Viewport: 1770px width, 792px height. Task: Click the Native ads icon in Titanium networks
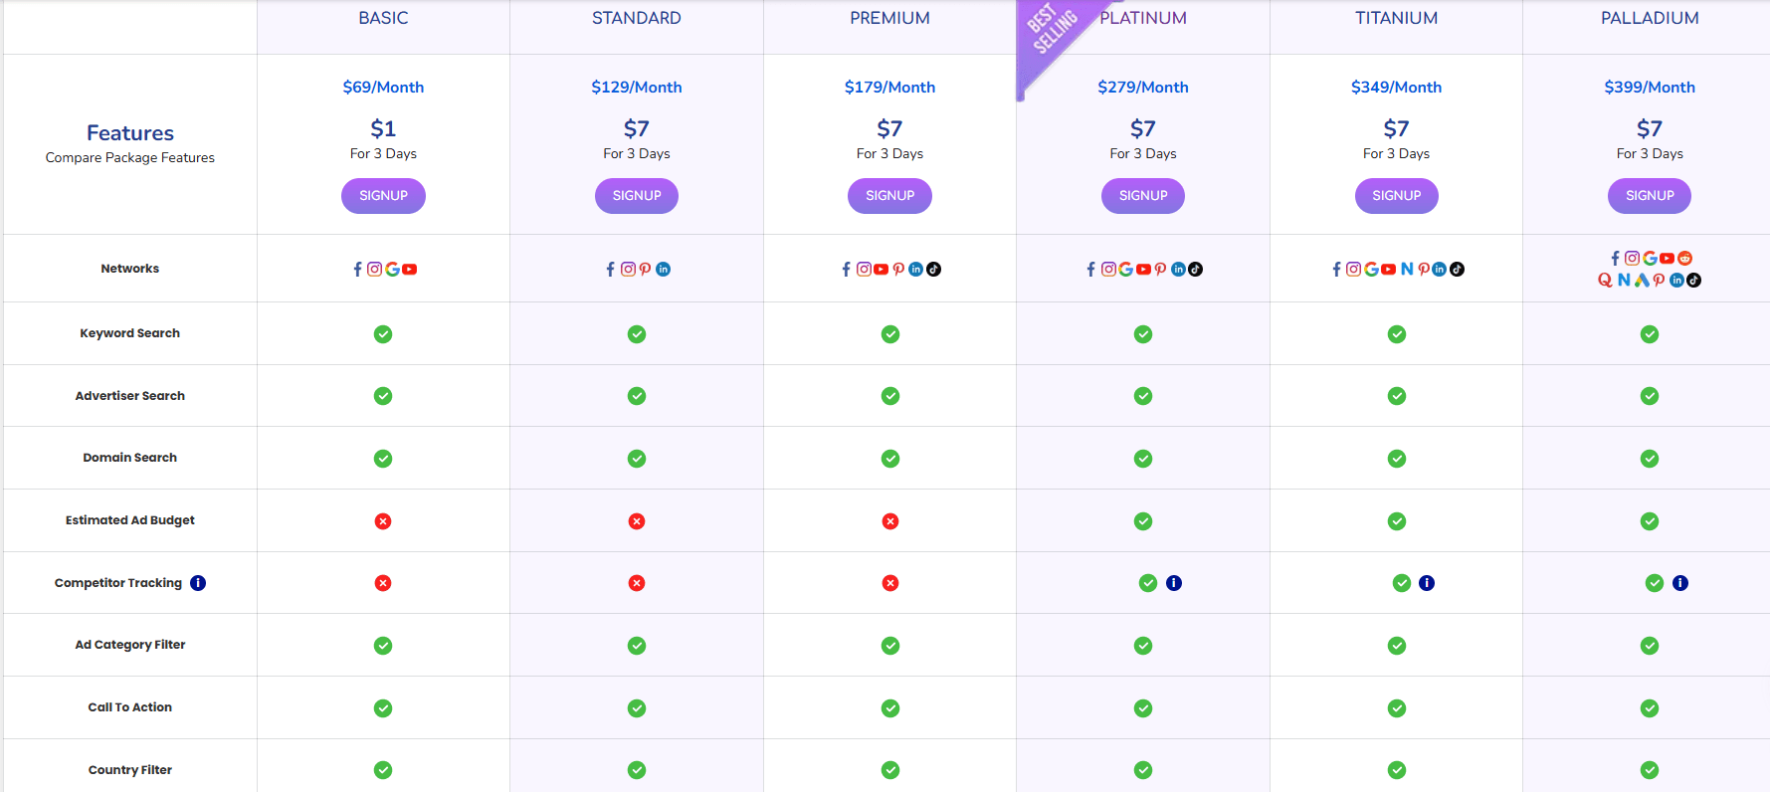coord(1407,270)
